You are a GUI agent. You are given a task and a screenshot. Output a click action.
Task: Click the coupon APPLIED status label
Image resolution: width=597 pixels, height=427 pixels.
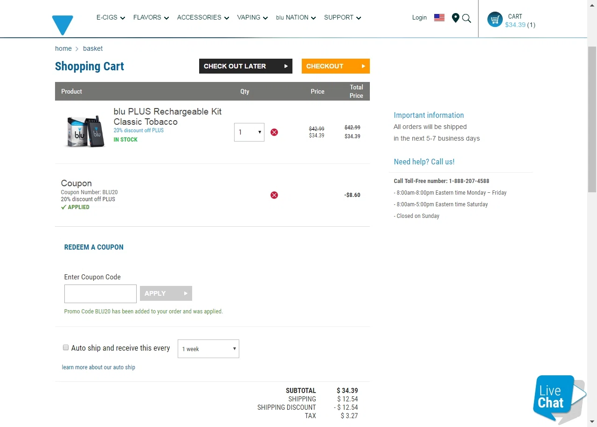point(75,207)
